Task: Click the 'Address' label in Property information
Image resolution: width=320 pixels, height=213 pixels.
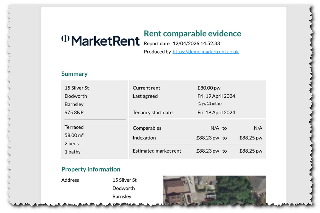Action: pyautogui.click(x=70, y=180)
